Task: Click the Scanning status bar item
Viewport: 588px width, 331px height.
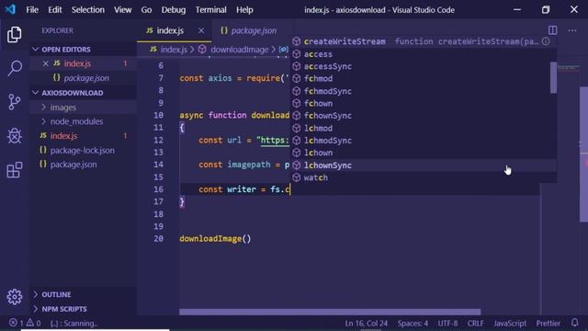Action: coord(73,323)
